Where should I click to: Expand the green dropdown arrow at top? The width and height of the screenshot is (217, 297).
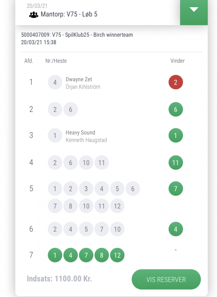194,10
